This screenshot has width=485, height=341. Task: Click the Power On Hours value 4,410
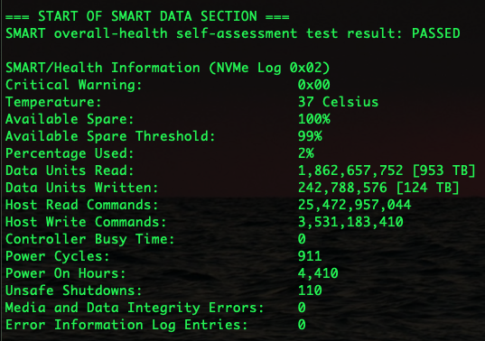[318, 273]
